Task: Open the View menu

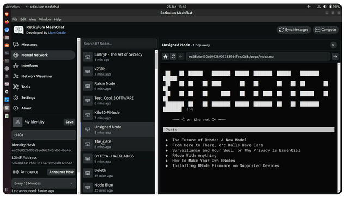Action: [x=33, y=19]
